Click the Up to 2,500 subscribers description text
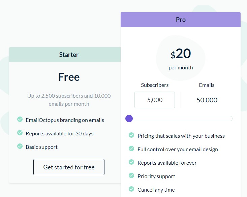This screenshot has width=247, height=197. click(69, 100)
